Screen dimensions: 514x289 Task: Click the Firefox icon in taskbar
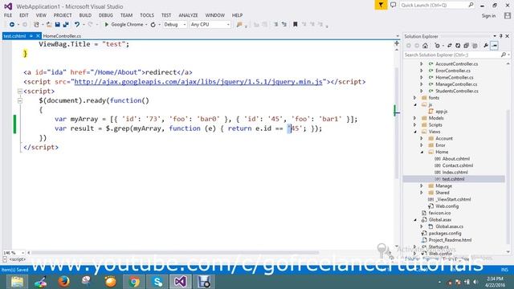pyautogui.click(x=64, y=282)
